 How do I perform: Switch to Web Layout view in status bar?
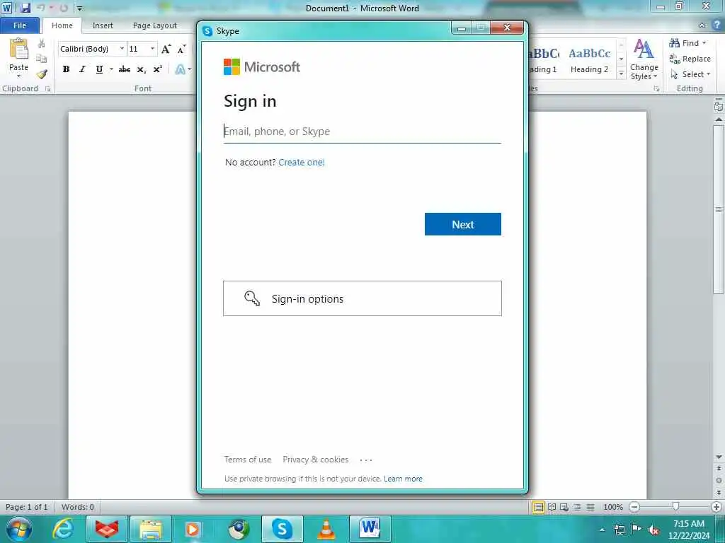tap(564, 507)
